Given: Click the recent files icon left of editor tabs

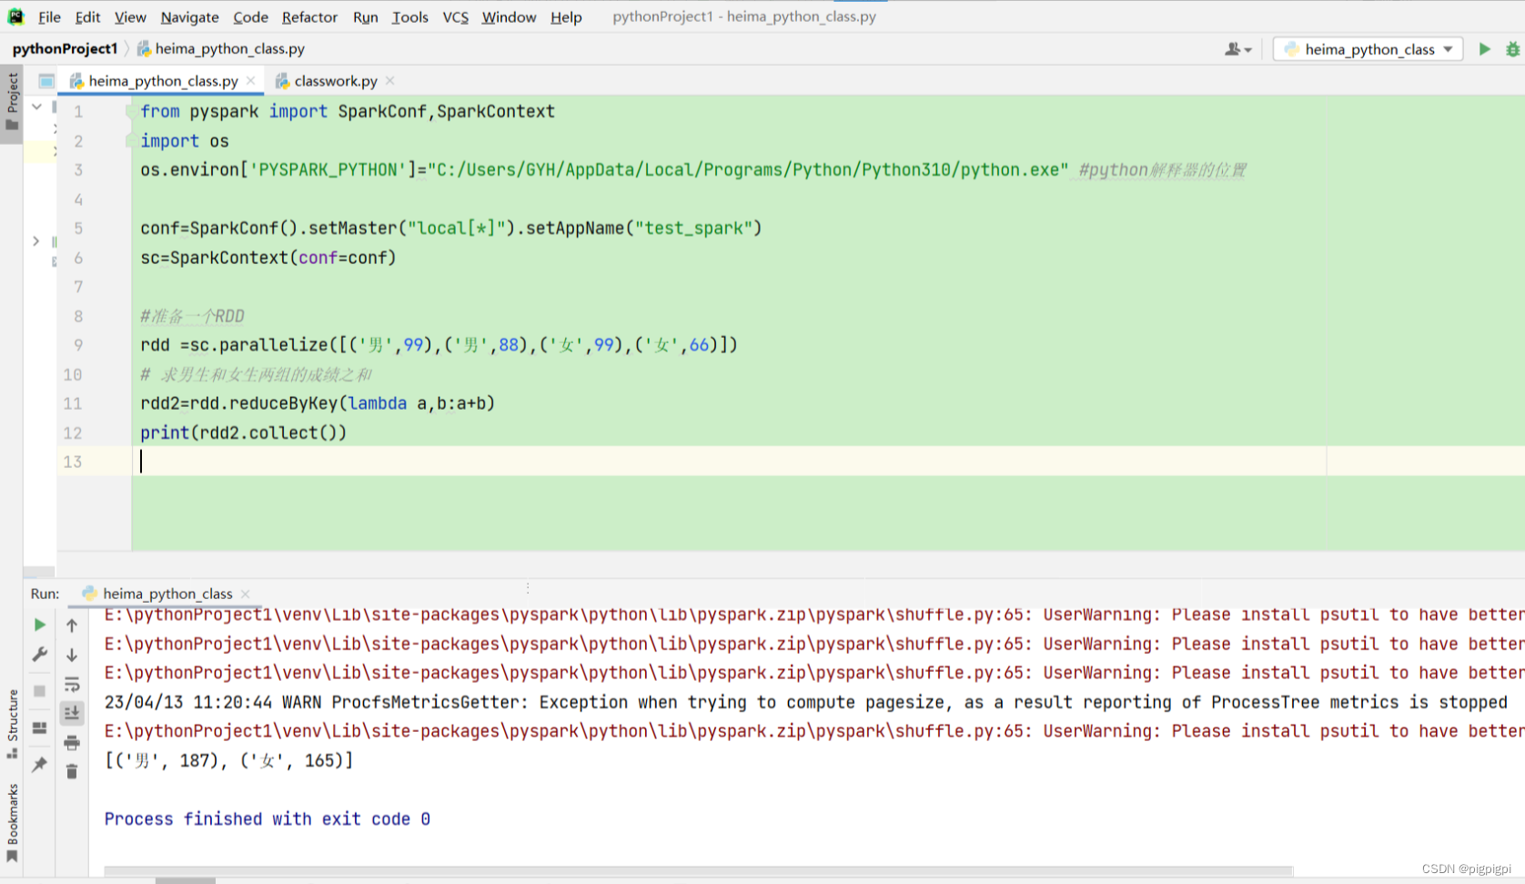Looking at the screenshot, I should 46,81.
